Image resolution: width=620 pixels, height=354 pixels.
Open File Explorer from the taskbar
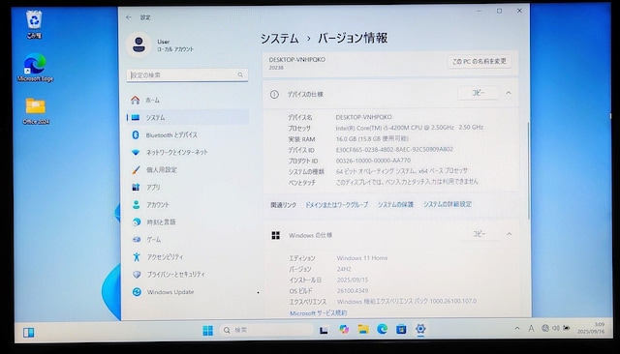[x=363, y=329]
